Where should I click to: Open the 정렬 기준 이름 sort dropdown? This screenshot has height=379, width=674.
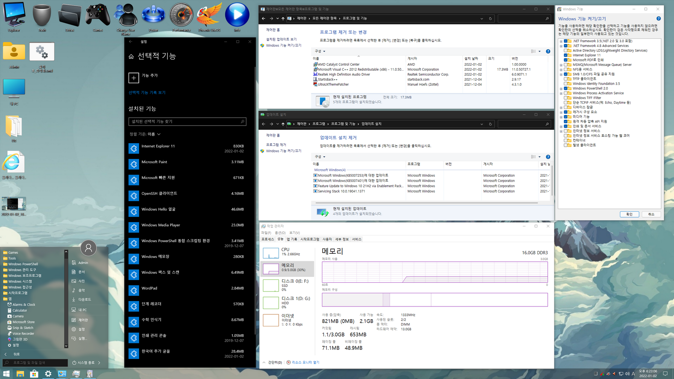(154, 134)
